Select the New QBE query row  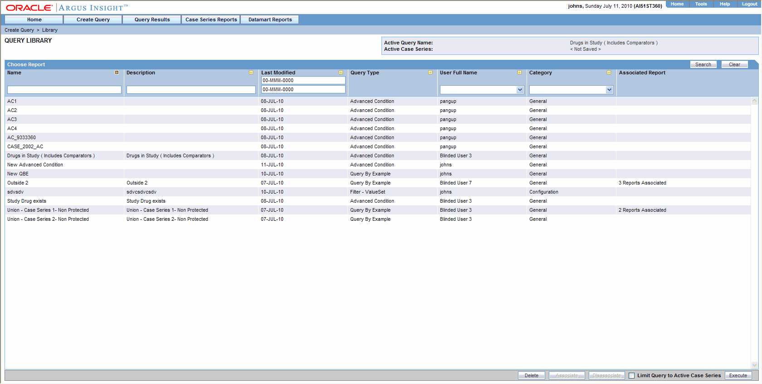coord(378,174)
